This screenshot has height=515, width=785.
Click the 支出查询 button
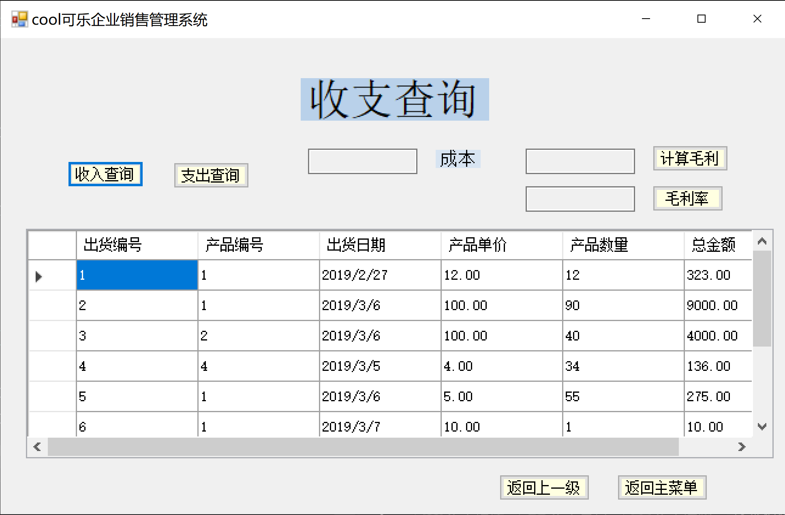tap(211, 175)
